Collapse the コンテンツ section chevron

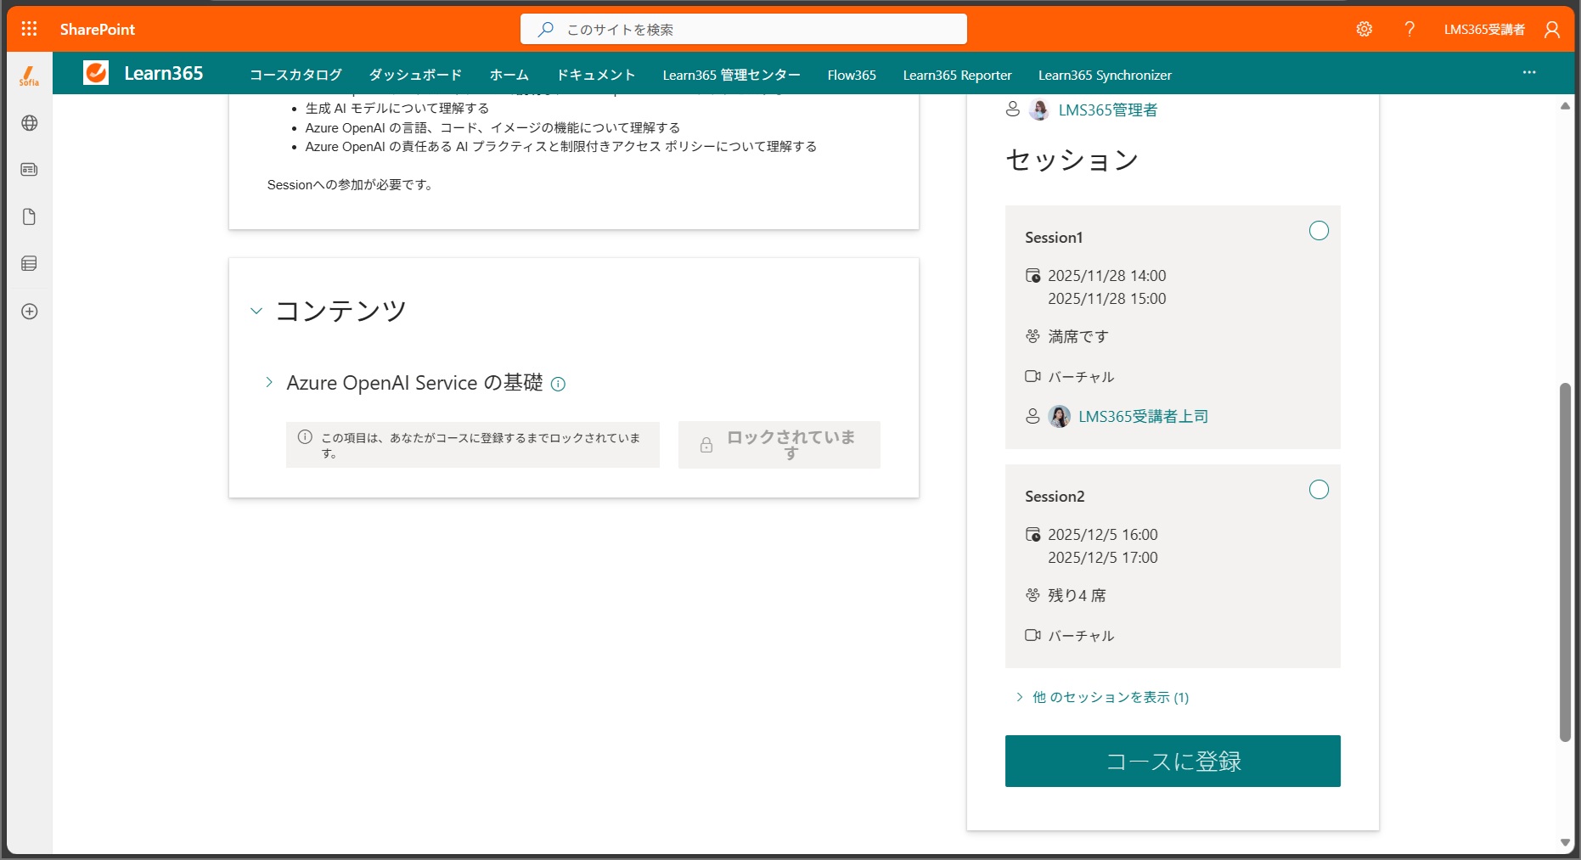click(x=256, y=311)
